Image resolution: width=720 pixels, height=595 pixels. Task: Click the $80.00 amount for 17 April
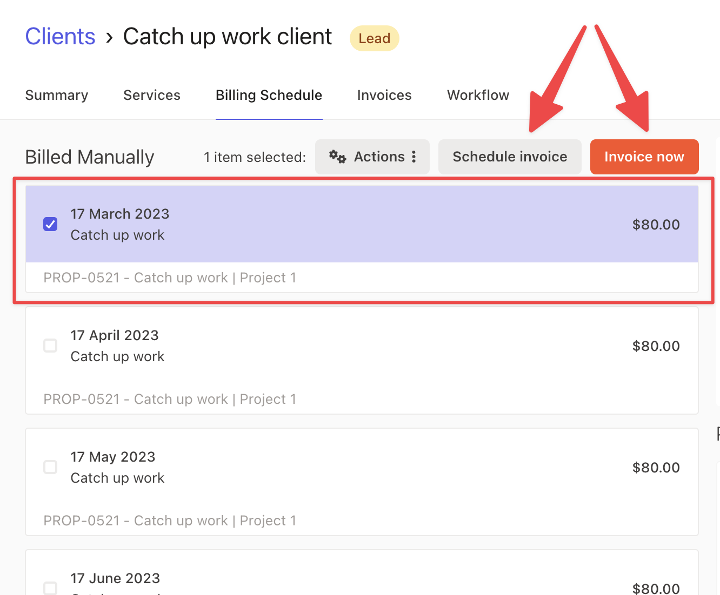[x=656, y=346]
